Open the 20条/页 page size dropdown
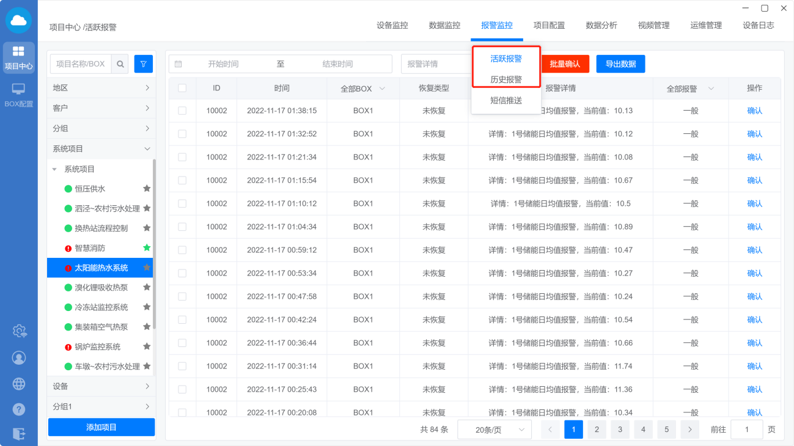 pos(494,430)
